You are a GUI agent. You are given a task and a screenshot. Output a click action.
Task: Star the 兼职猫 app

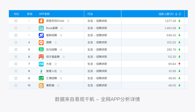(x=58, y=85)
